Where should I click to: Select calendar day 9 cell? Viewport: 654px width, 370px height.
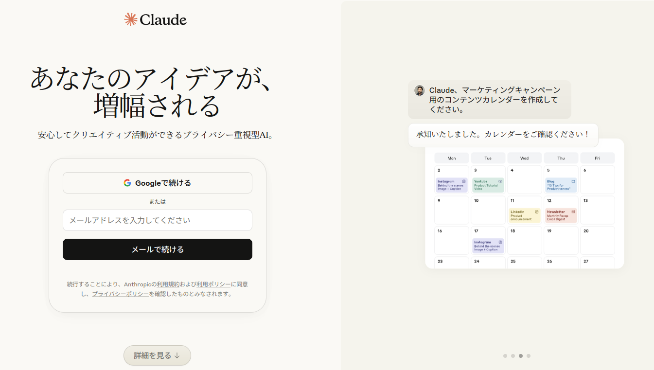tap(452, 210)
